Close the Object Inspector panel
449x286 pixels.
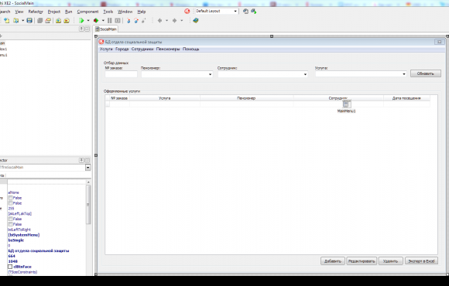click(87, 160)
